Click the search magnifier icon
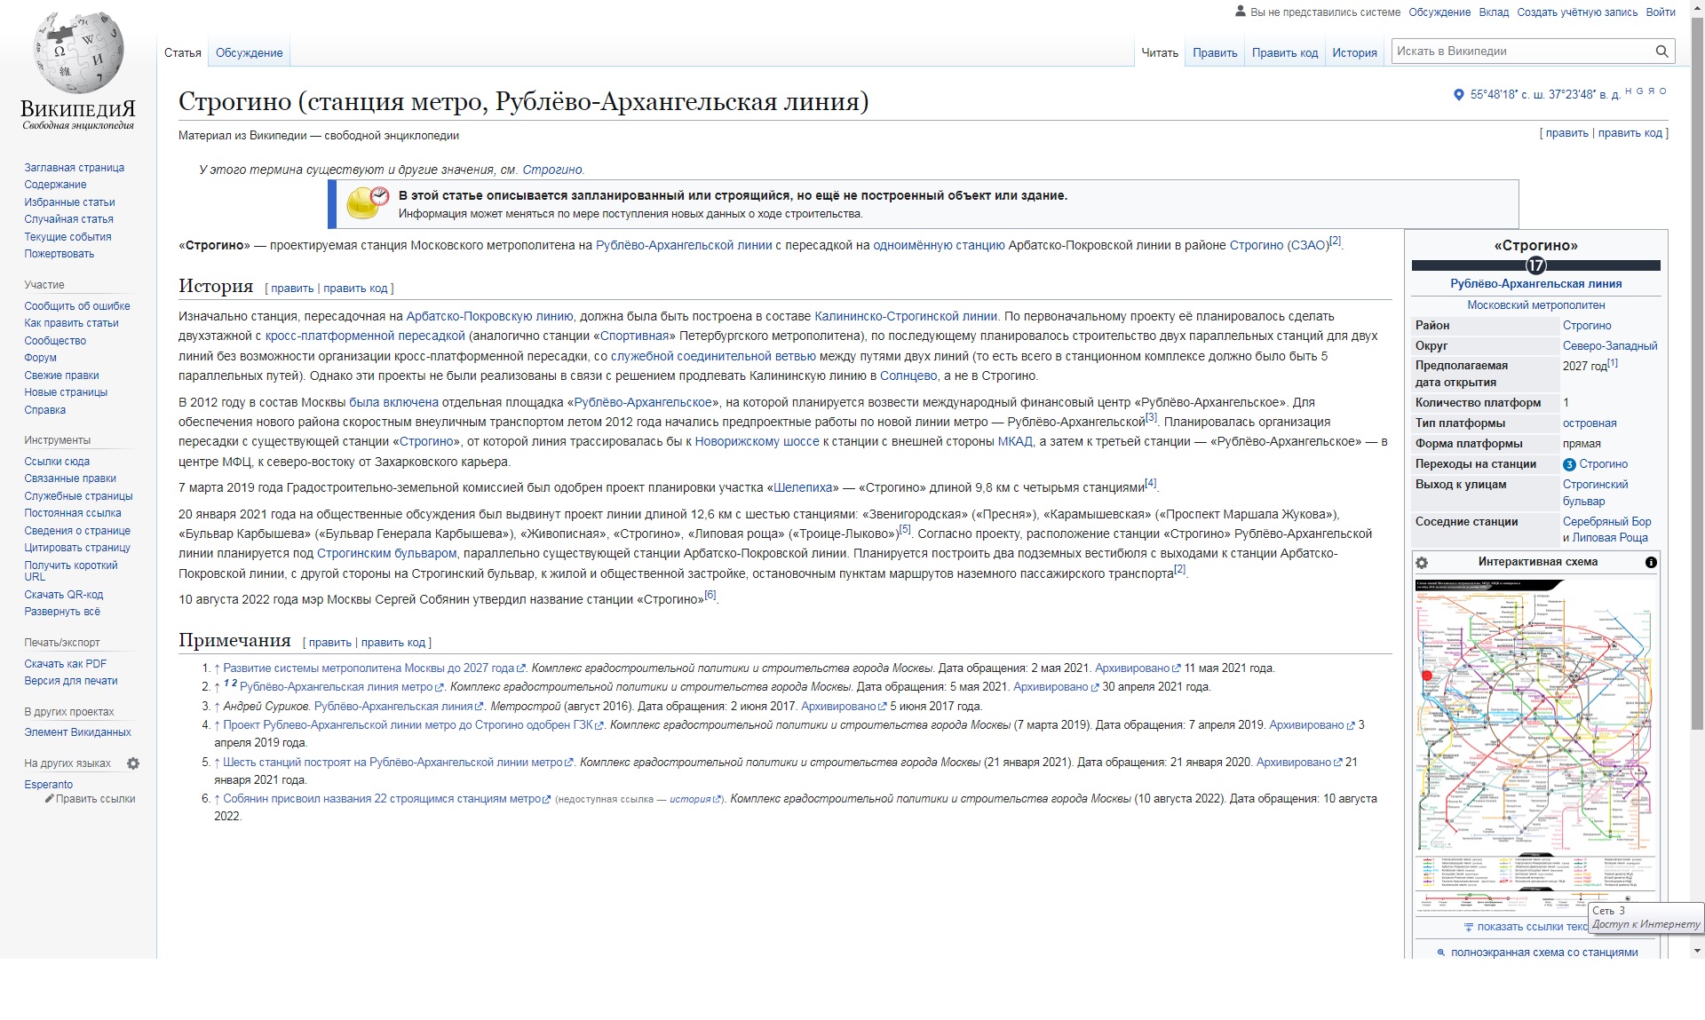 (1661, 51)
